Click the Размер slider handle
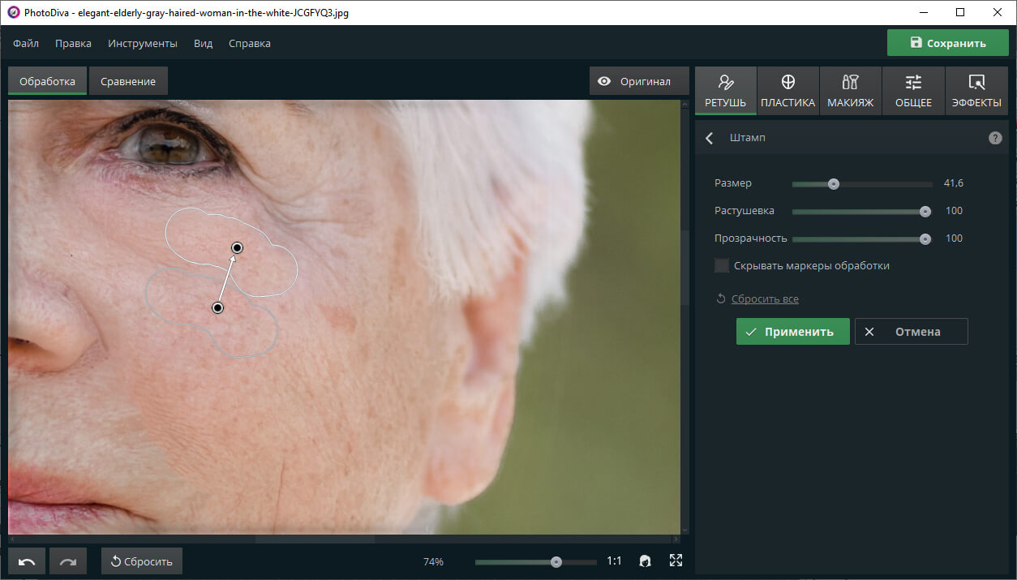1017x580 pixels. pos(833,183)
